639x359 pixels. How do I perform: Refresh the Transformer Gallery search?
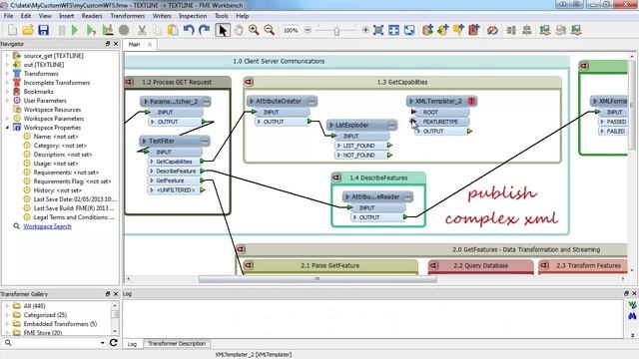(113, 343)
